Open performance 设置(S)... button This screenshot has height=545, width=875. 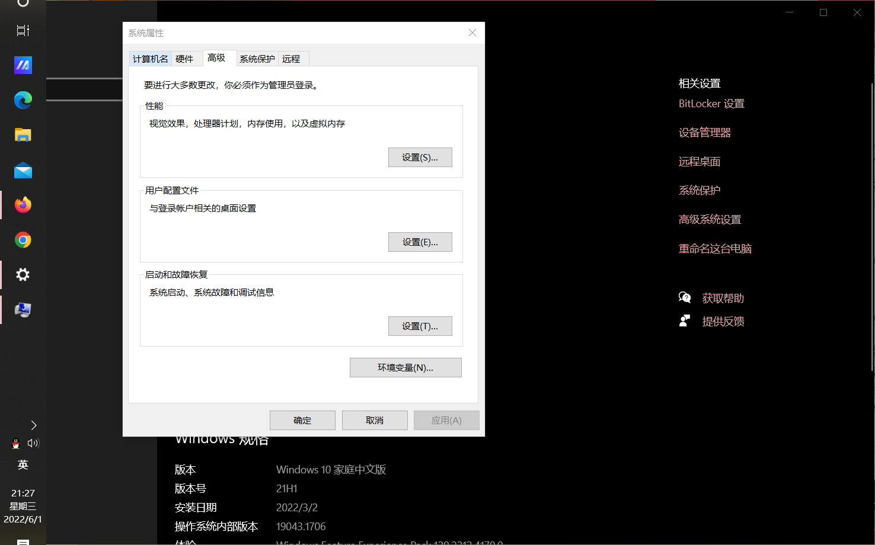(x=420, y=158)
